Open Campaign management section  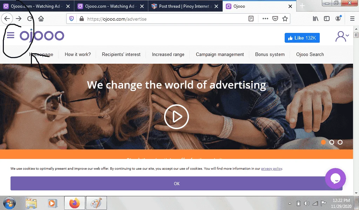click(x=220, y=54)
